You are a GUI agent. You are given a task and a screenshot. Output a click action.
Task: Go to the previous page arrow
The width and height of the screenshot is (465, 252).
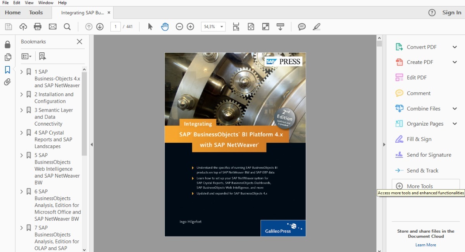89,27
